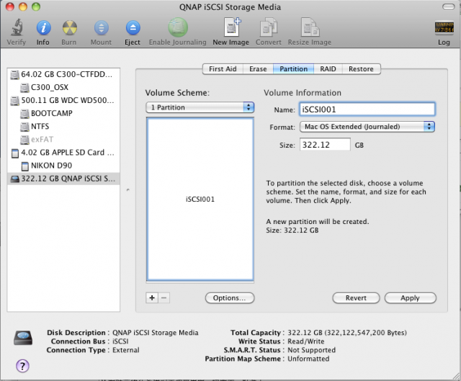Click Connection Bus value iSCSI
This screenshot has height=381, width=461.
[120, 341]
